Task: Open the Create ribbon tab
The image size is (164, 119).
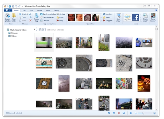Action: tap(40, 10)
